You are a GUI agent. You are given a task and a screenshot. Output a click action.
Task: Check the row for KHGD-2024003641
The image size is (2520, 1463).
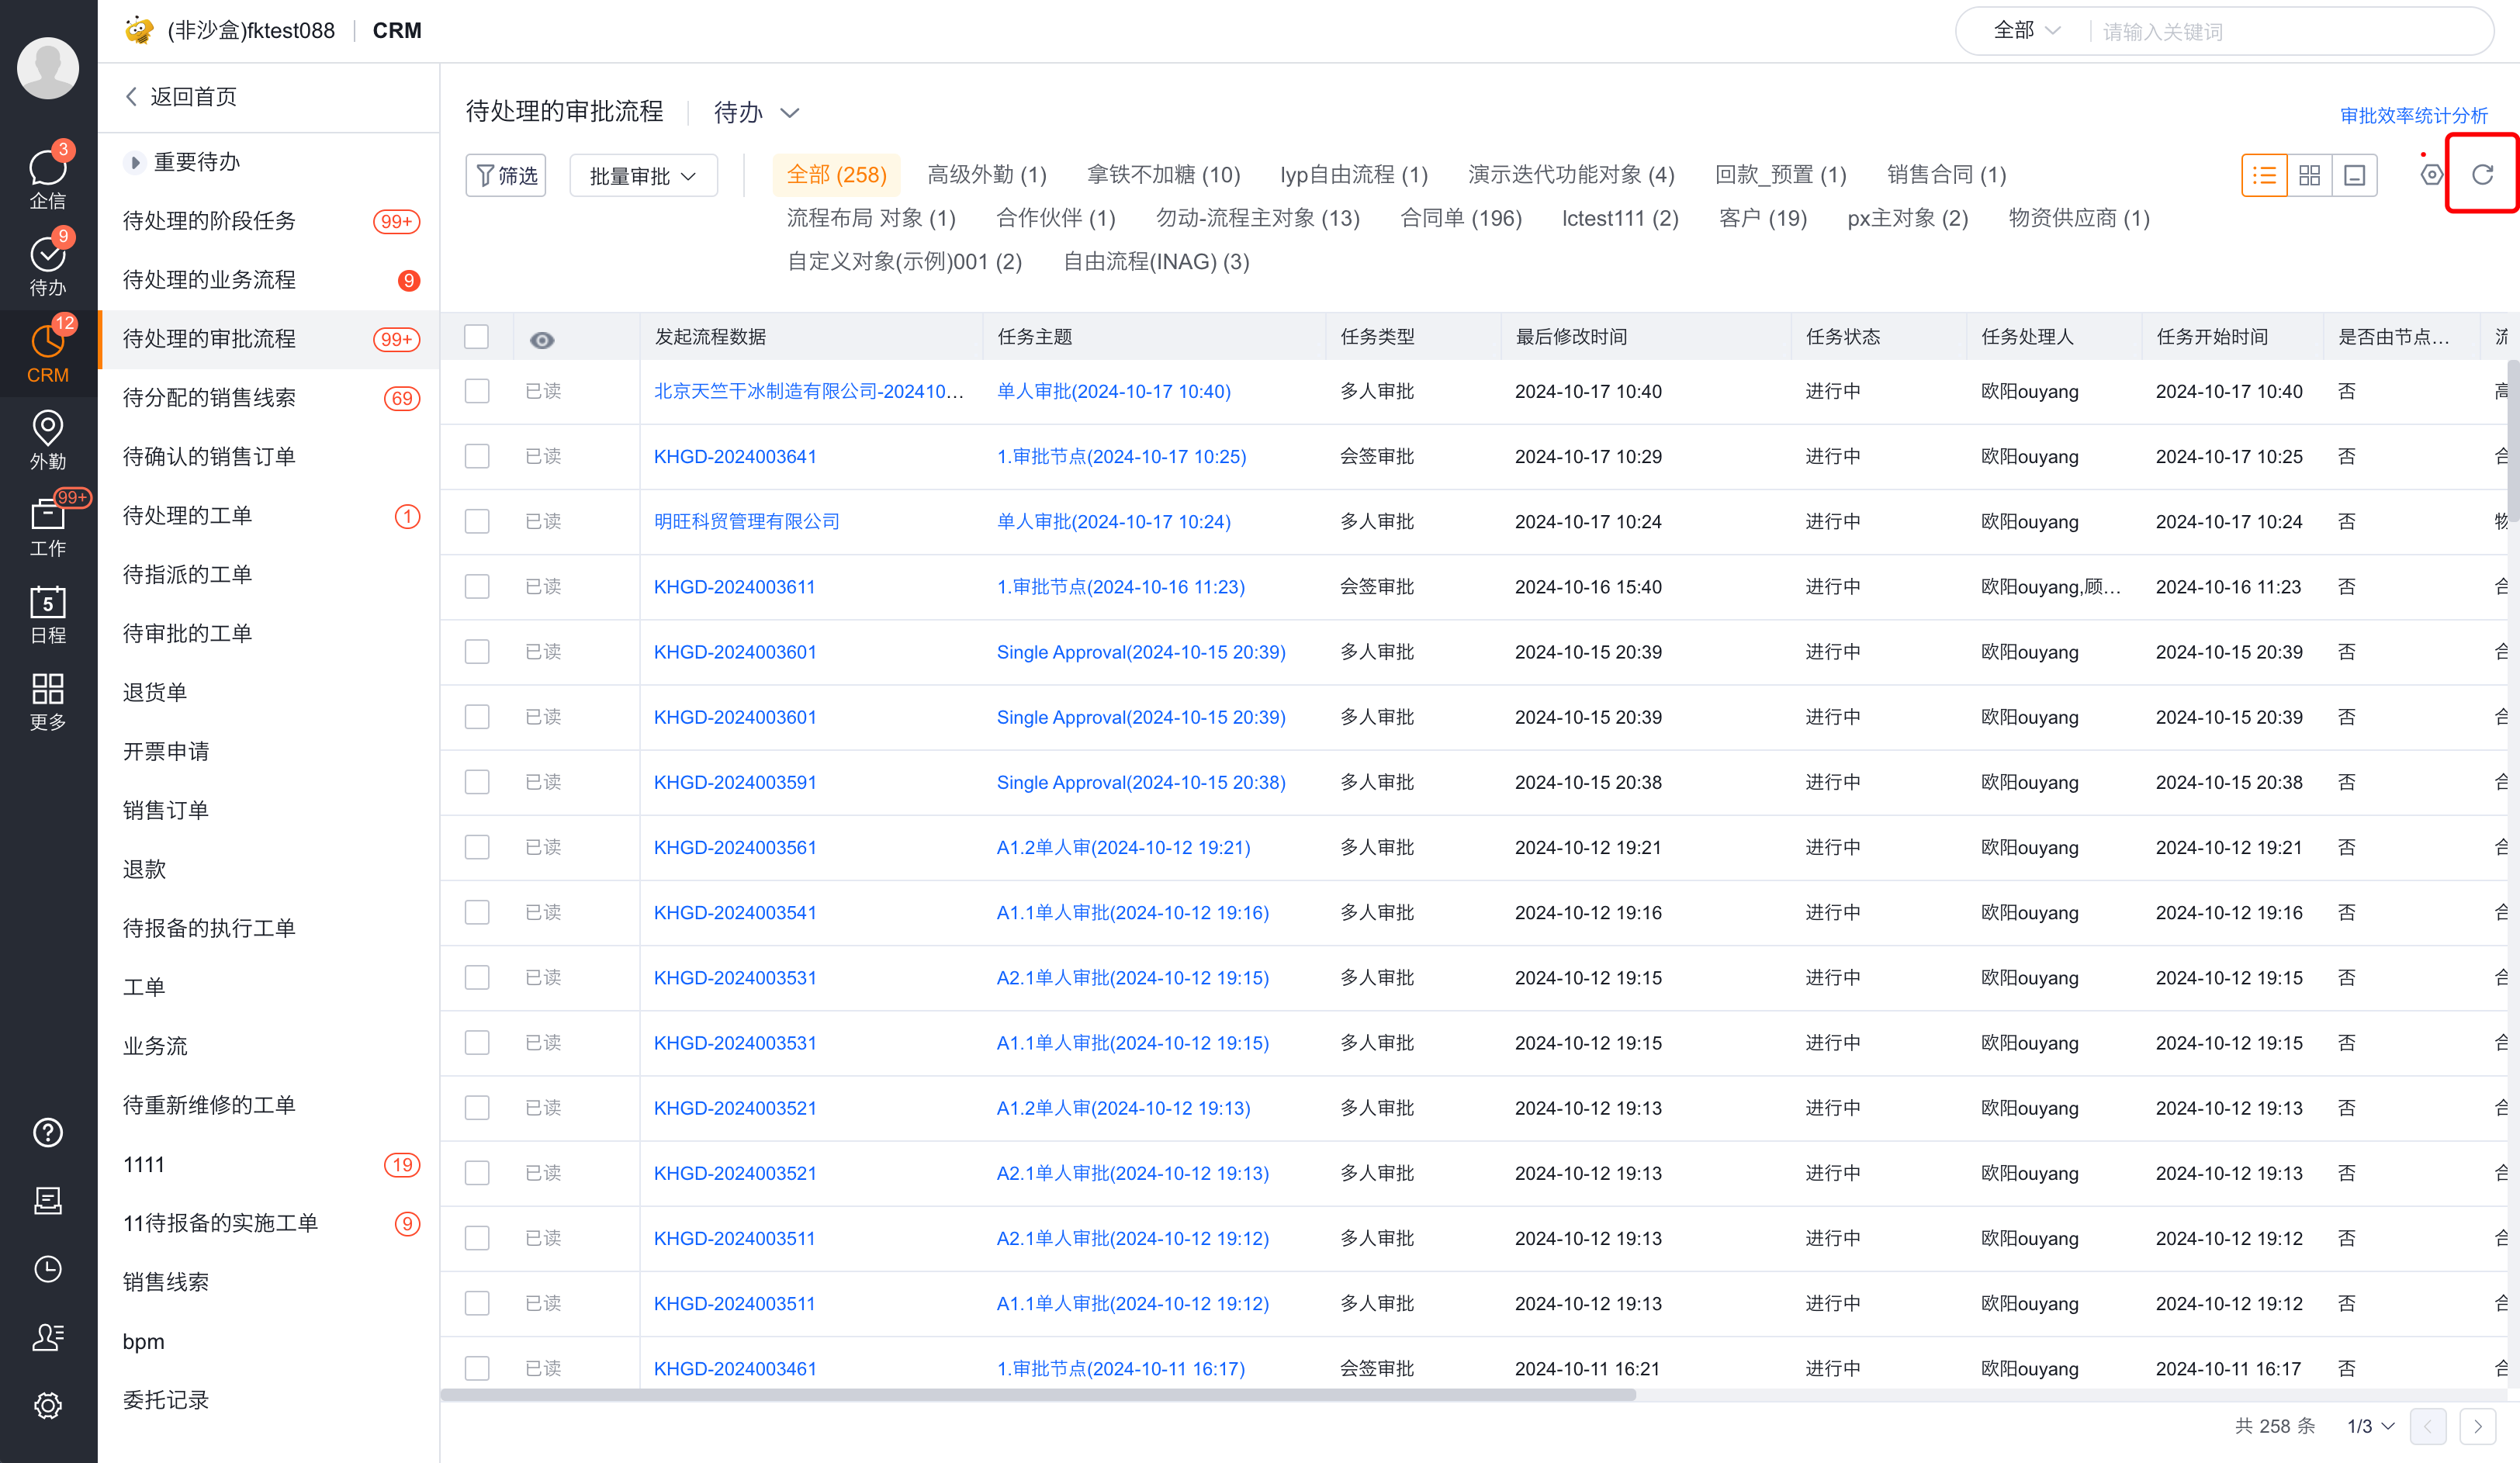point(477,456)
